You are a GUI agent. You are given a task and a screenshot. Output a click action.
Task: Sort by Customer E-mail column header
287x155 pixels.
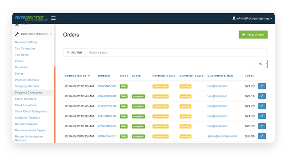221,76
